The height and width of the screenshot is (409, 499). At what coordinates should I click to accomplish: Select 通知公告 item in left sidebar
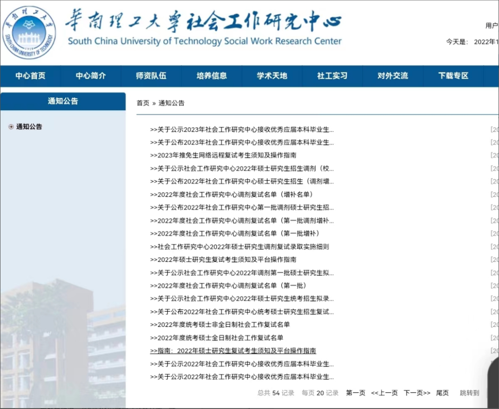[29, 127]
